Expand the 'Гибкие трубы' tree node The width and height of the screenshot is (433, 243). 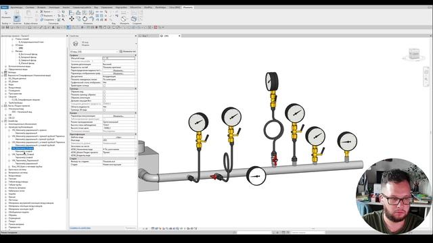[6, 185]
